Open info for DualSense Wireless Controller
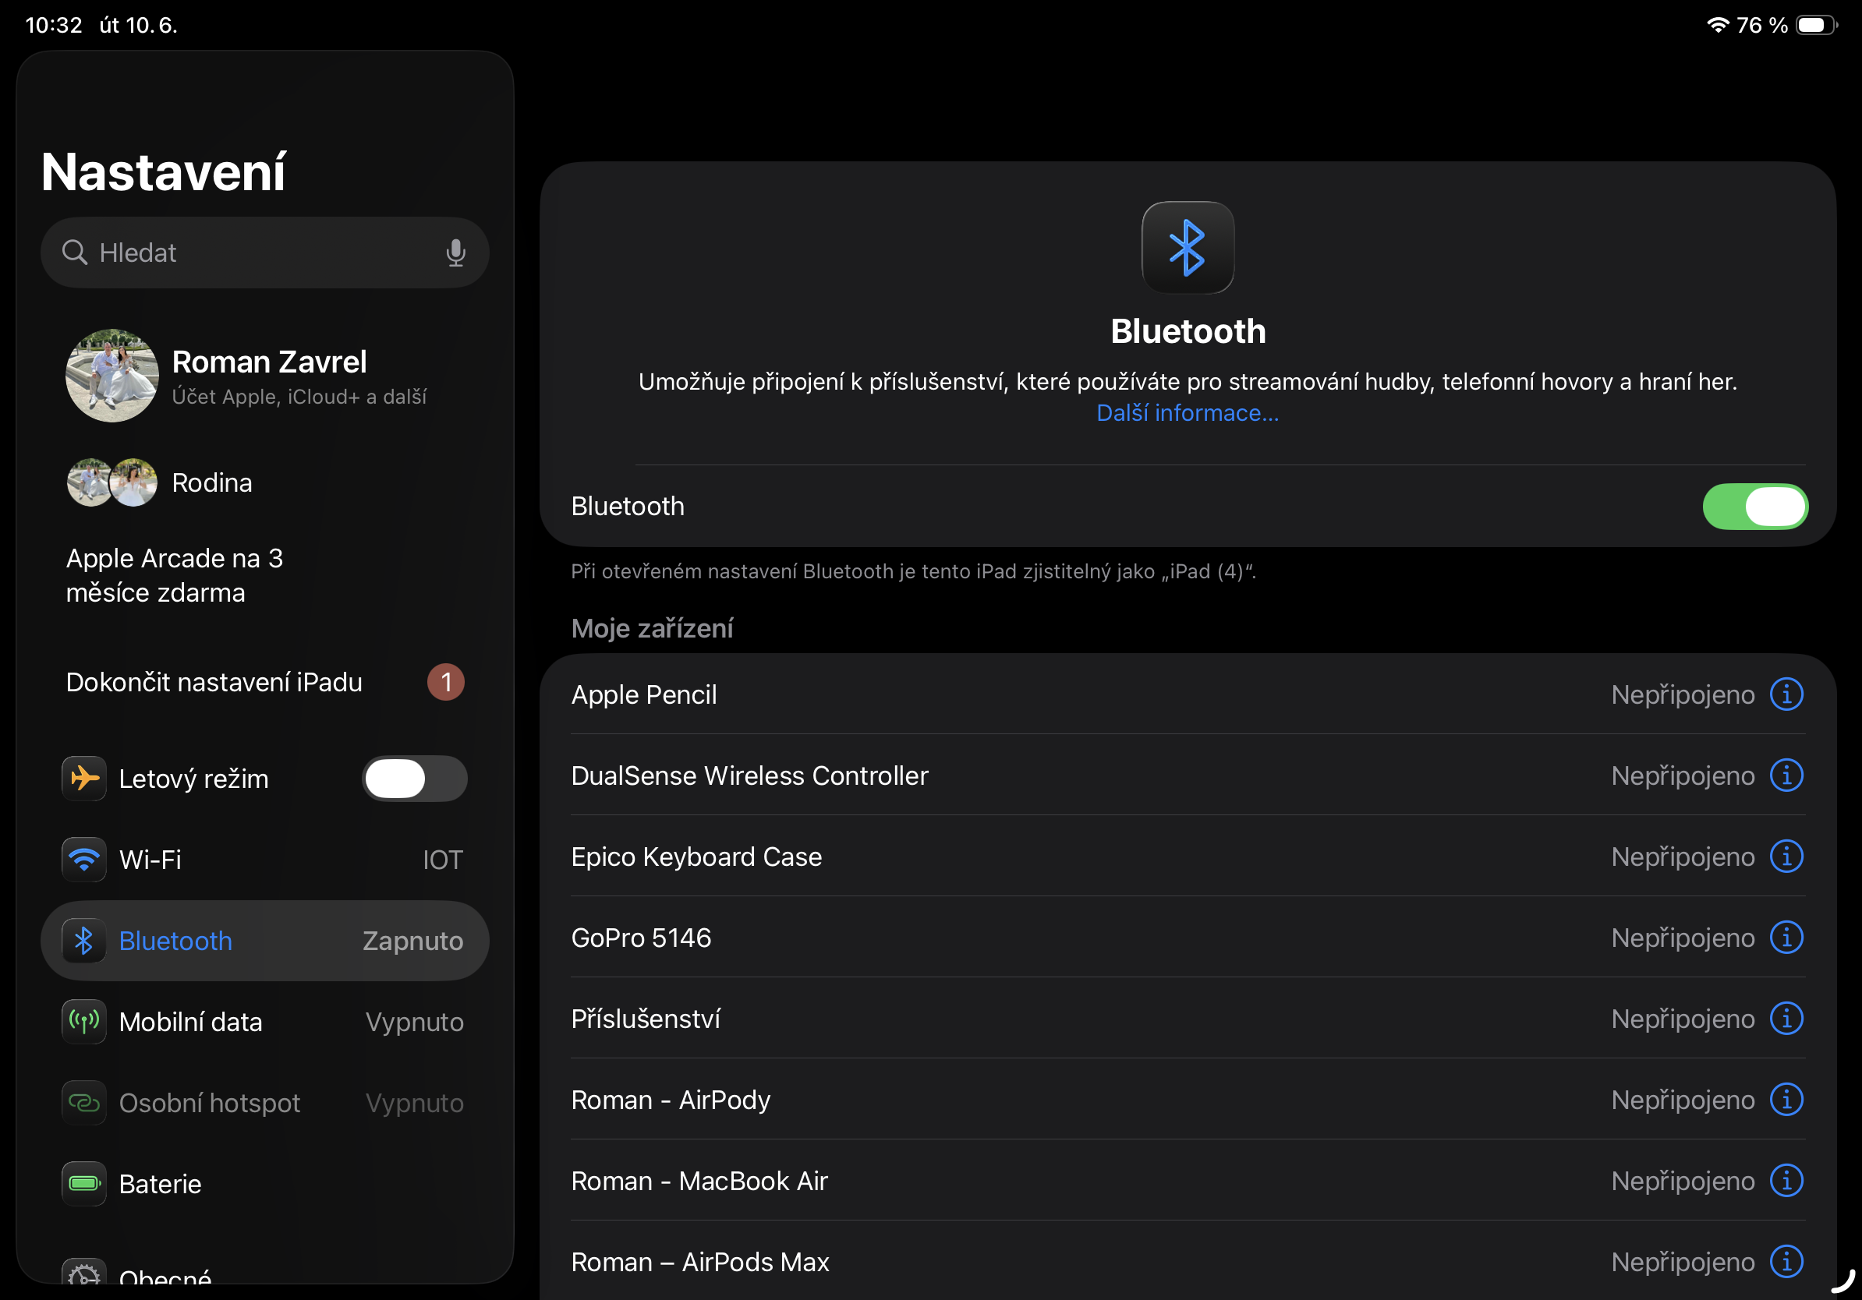This screenshot has width=1862, height=1300. [x=1786, y=775]
